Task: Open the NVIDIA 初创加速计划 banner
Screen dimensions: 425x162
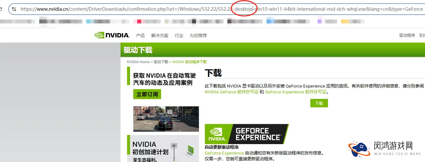Action: coord(163,149)
